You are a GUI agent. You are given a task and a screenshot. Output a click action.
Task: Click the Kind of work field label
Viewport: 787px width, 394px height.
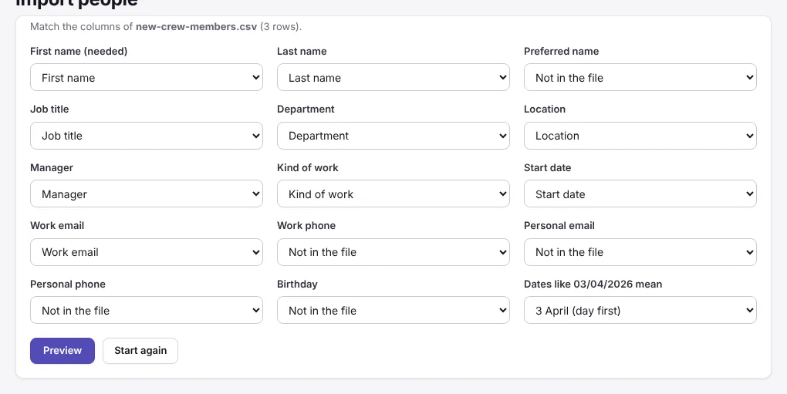pos(308,168)
